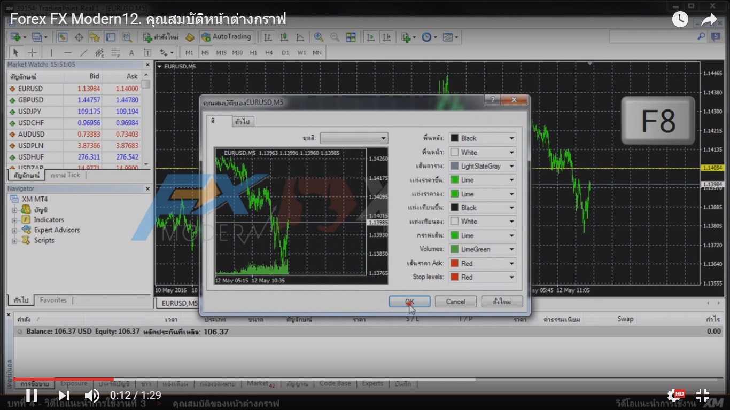Click the New Order button คำสั่งใหม่
This screenshot has height=410, width=730.
(x=161, y=37)
